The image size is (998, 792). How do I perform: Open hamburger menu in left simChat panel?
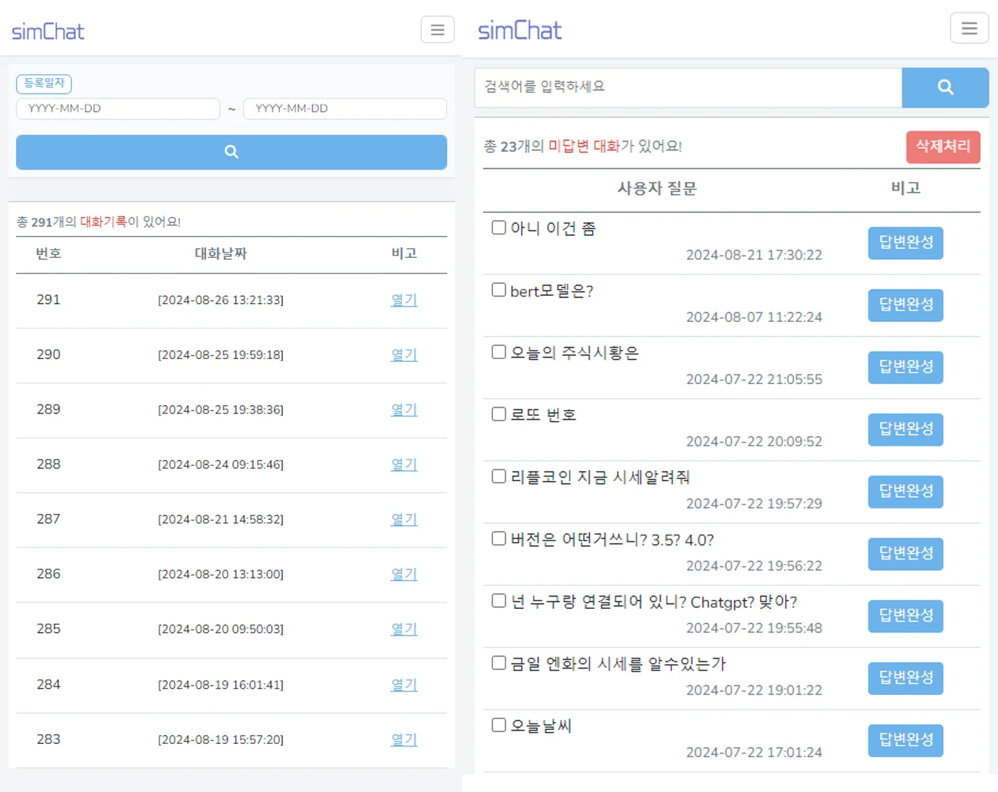(437, 29)
